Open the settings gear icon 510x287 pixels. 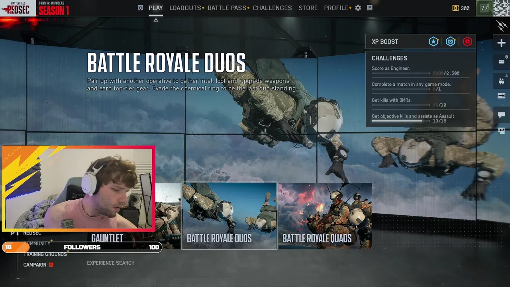click(358, 8)
